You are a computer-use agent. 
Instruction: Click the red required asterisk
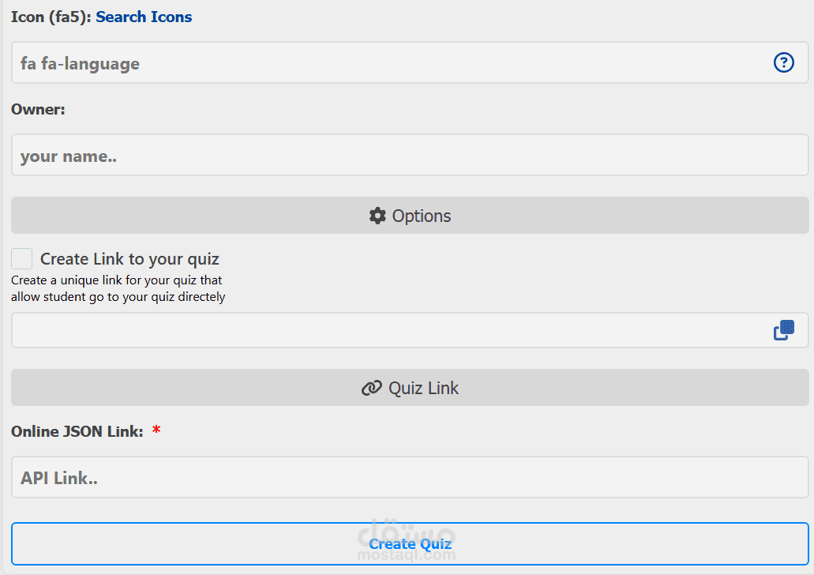click(x=156, y=431)
